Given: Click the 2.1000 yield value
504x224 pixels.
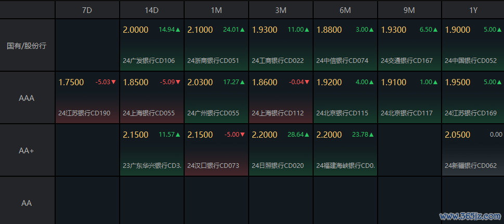Looking at the screenshot, I should click(x=200, y=30).
